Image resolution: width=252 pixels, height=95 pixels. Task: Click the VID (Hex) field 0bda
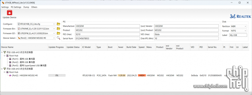pyautogui.click(x=186, y=34)
